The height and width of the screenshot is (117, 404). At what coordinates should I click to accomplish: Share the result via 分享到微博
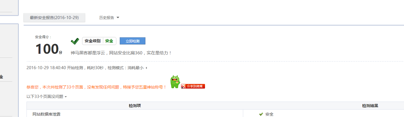tap(193, 86)
